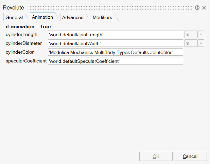Close the Revolute dialog with X
210x164 pixels.
[204, 7]
